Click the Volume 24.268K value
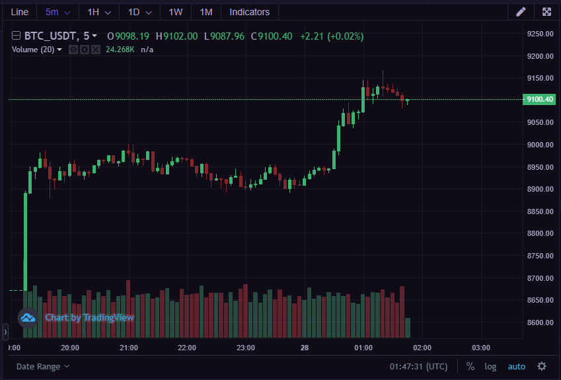Image resolution: width=561 pixels, height=380 pixels. coord(120,50)
